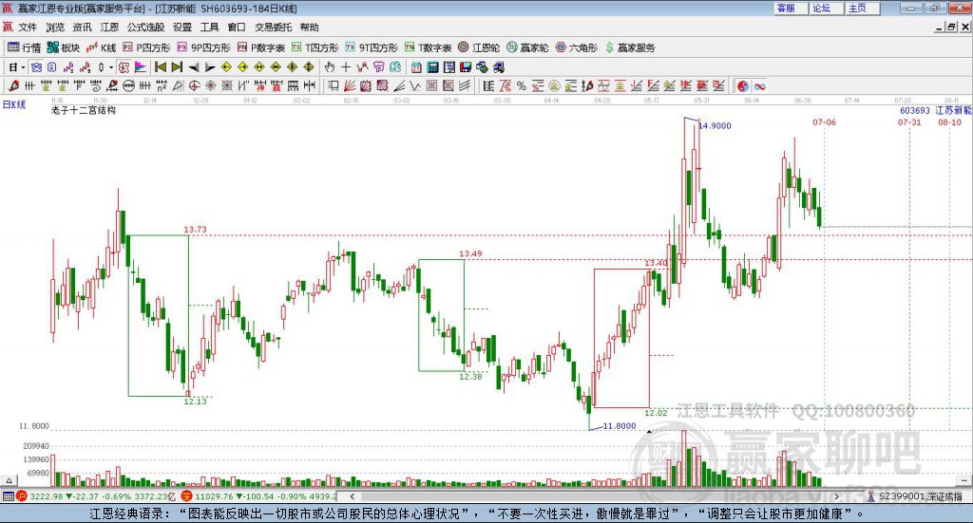
Task: Select the percent % tool
Action: 522,85
